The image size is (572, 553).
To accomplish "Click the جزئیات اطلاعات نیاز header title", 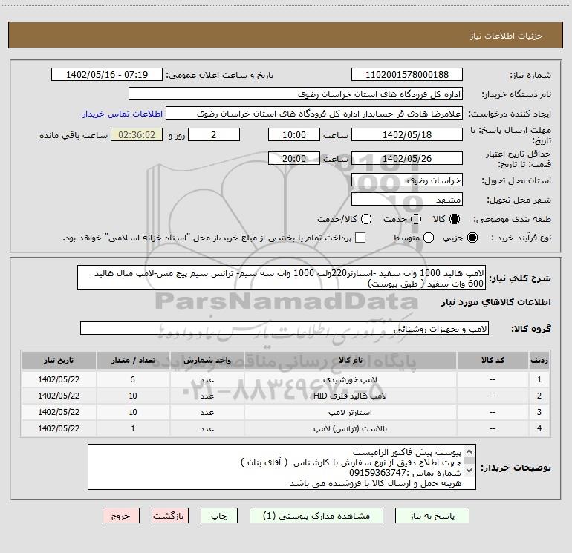I will [x=507, y=36].
